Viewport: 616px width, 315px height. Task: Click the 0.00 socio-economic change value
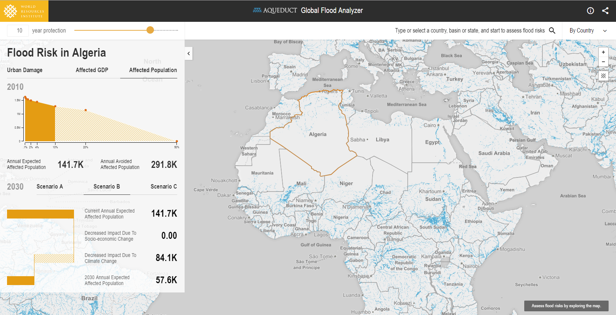coord(169,236)
